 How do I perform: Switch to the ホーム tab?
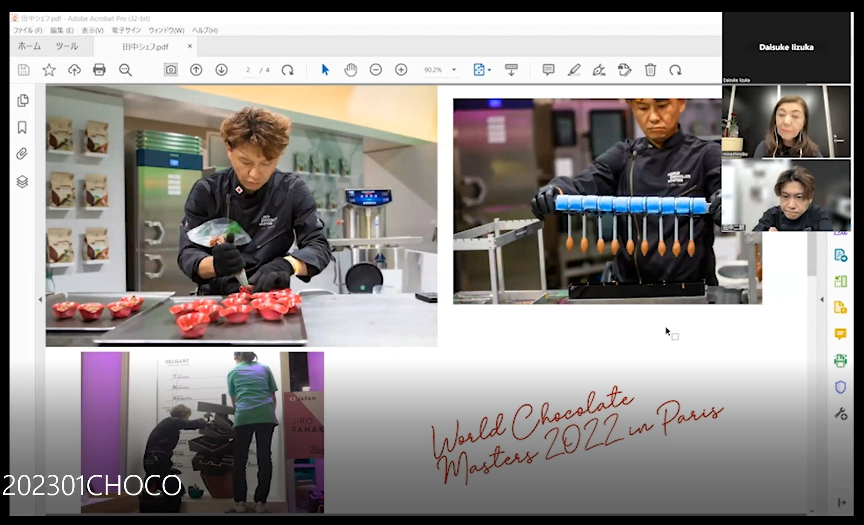tap(29, 46)
